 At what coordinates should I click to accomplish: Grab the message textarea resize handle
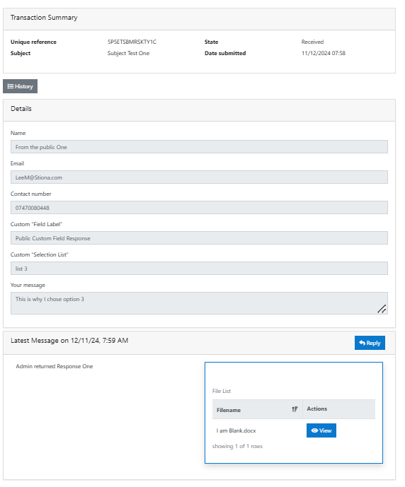(x=382, y=309)
